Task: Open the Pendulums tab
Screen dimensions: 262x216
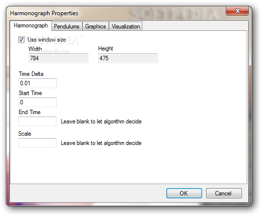Action: point(67,26)
